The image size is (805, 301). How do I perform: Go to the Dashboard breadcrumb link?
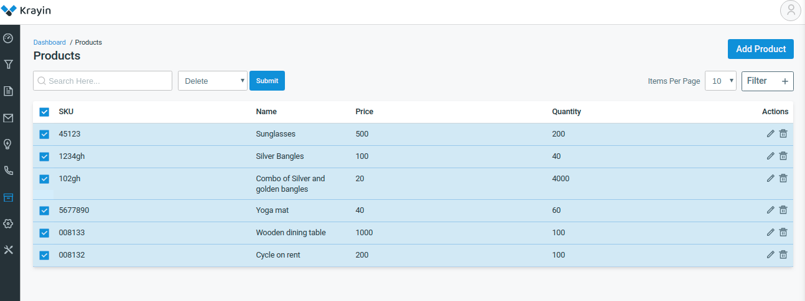click(50, 42)
